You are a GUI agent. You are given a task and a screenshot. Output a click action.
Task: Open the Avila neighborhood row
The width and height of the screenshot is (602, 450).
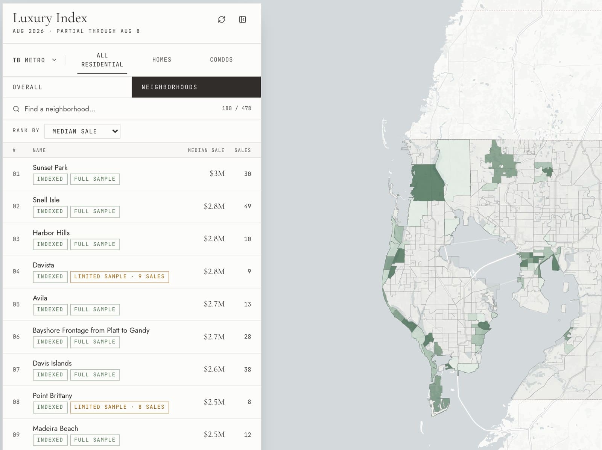(132, 304)
